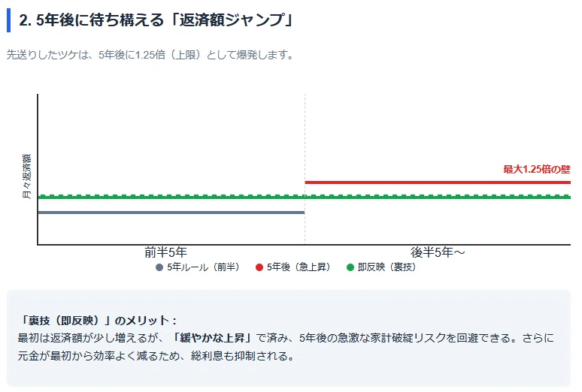This screenshot has width=582, height=392.
Task: Click the subtitle about 1.25倍（上限）
Action: (x=150, y=55)
